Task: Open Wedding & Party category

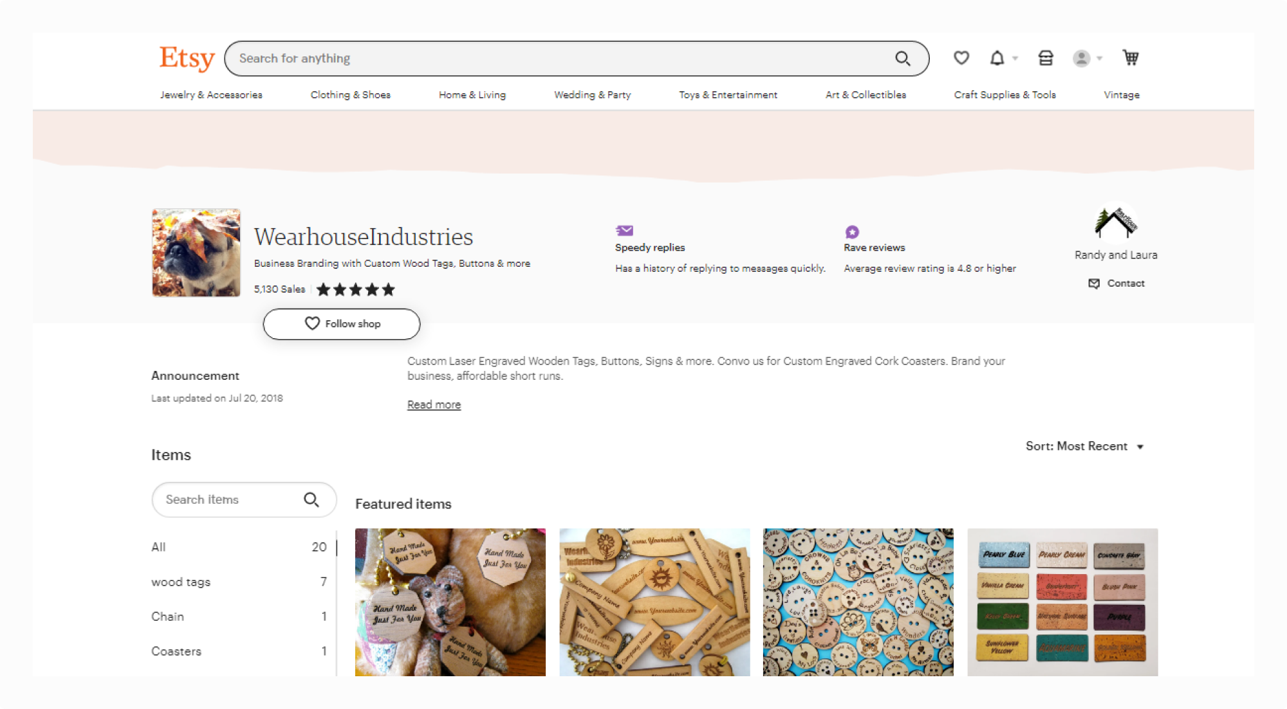Action: [x=593, y=94]
